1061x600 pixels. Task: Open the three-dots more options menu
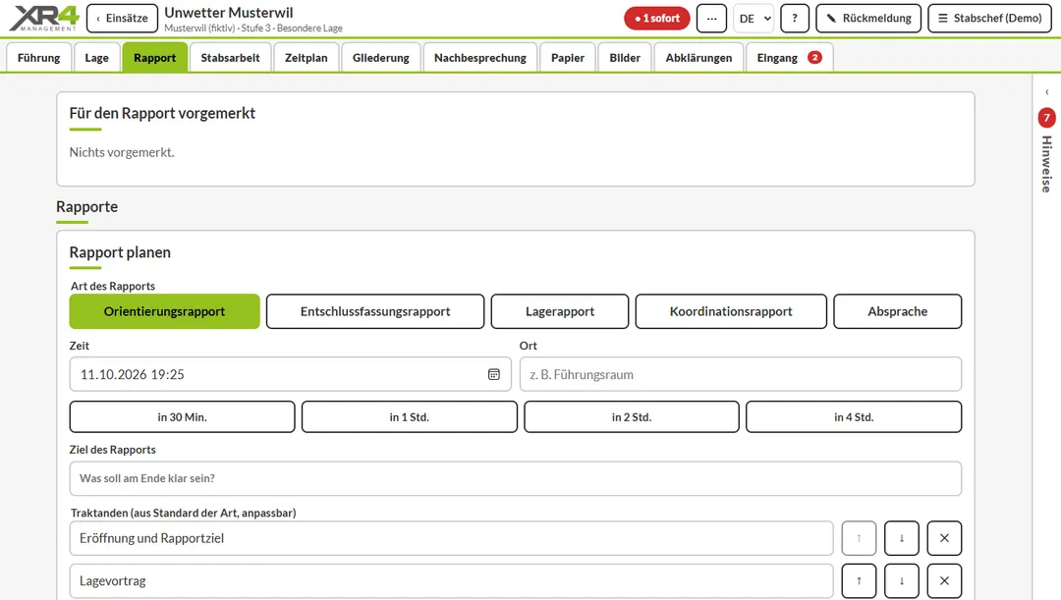711,19
